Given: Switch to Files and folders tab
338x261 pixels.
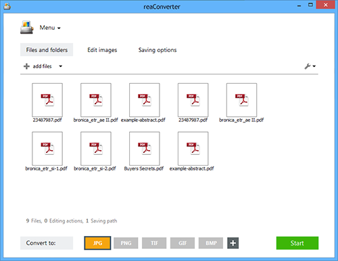Looking at the screenshot, I should point(47,50).
